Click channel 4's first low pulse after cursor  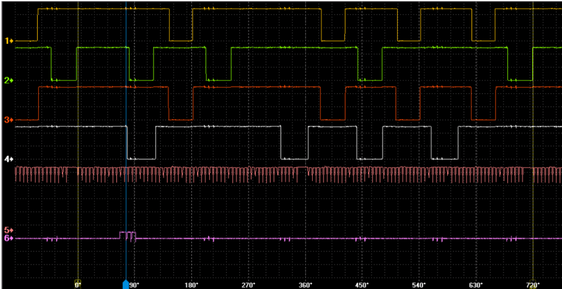[141, 159]
